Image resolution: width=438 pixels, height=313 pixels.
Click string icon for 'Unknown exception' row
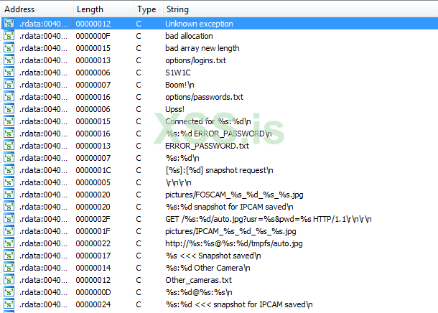click(x=9, y=24)
